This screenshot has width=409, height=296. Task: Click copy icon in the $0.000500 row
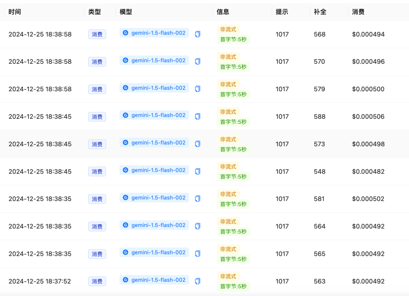(x=197, y=89)
